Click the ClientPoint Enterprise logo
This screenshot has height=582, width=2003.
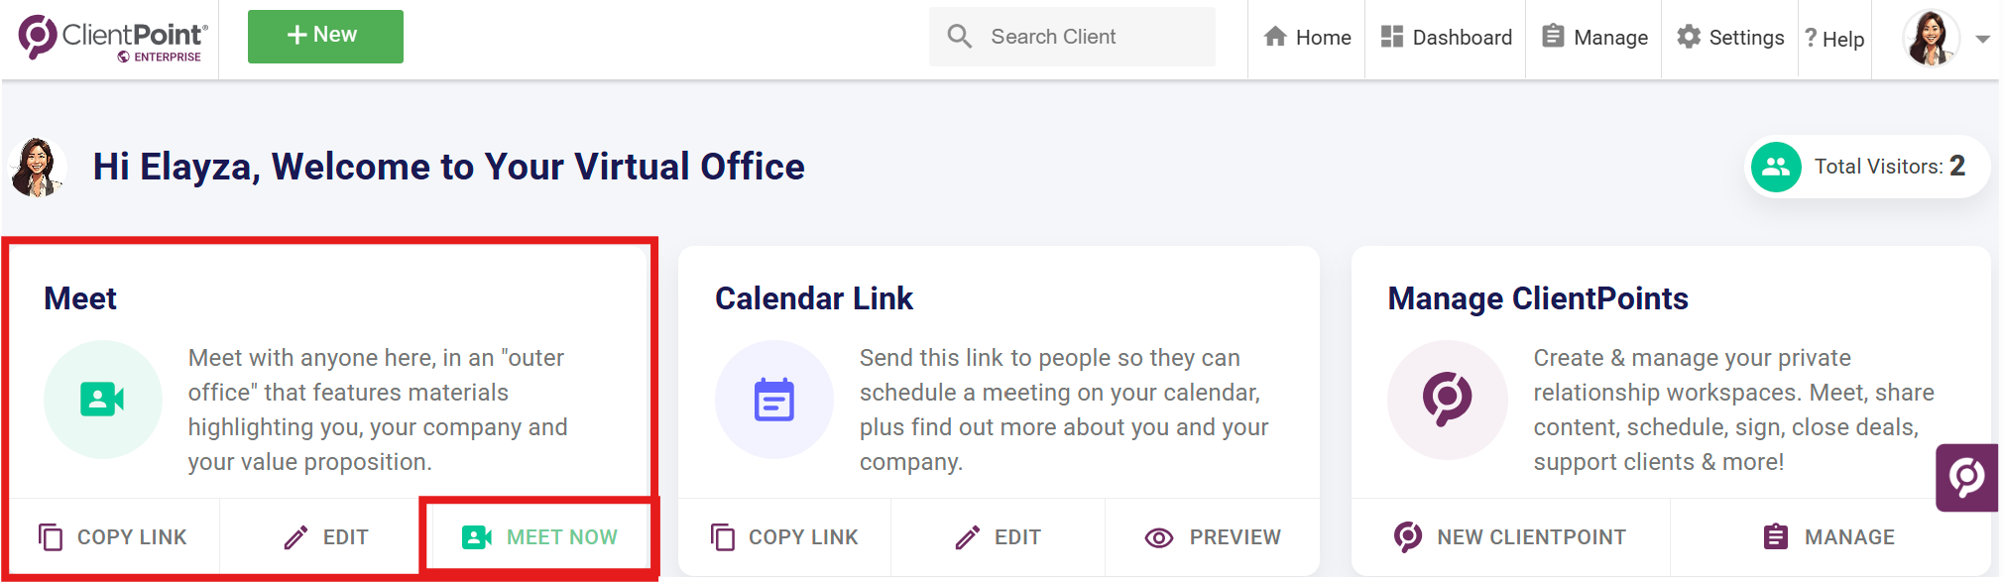(x=113, y=39)
